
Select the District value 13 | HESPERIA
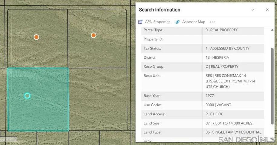[217, 57]
